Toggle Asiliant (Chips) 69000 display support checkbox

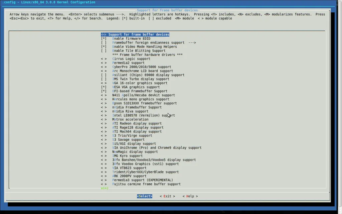coord(104,75)
